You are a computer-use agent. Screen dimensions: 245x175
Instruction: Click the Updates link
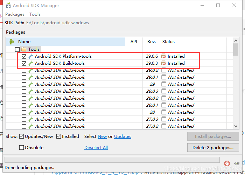tap(122, 136)
